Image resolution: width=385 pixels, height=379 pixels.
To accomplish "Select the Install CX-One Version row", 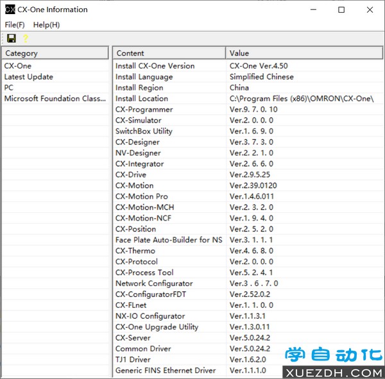I will click(x=248, y=66).
